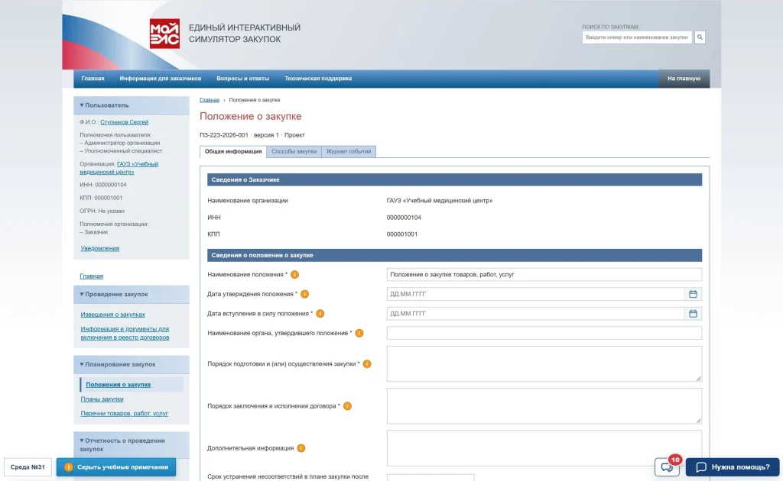Open info hint for Наименование положения
Image resolution: width=783 pixels, height=481 pixels.
click(x=294, y=275)
